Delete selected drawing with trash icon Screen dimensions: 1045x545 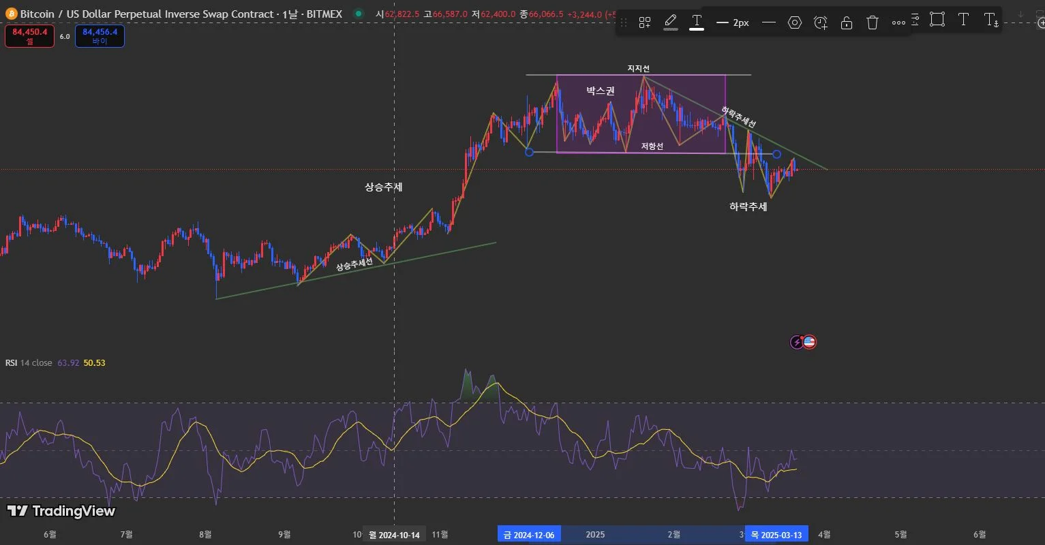(x=873, y=22)
